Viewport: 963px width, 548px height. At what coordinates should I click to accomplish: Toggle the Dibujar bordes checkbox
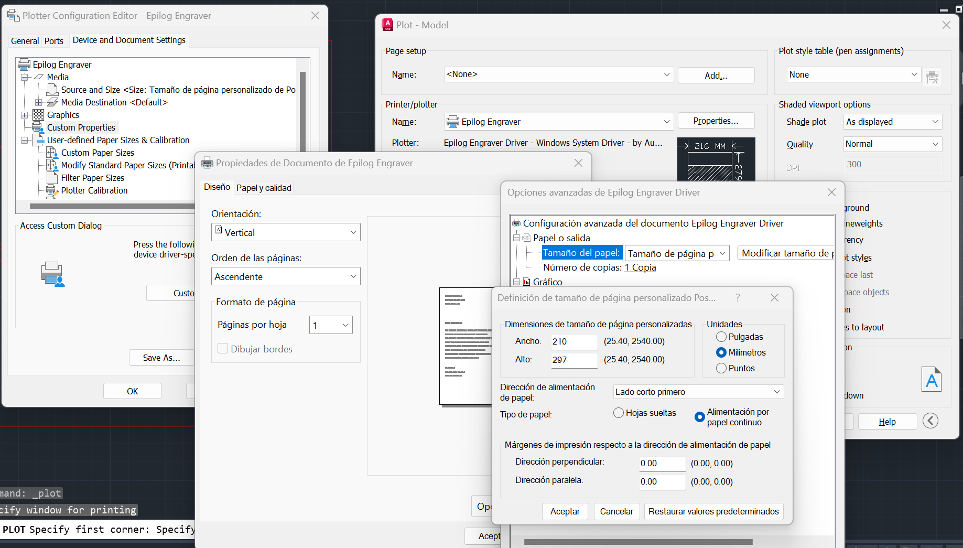point(223,349)
